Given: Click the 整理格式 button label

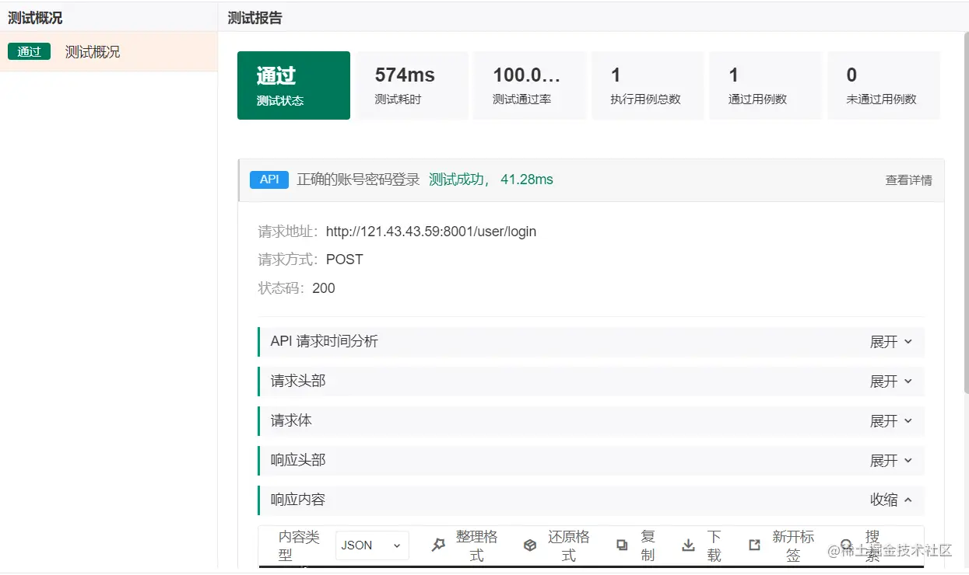Looking at the screenshot, I should (x=476, y=545).
